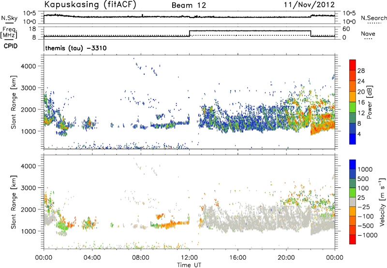Click the 16:00 time axis tick label
The width and height of the screenshot is (387, 268).
point(238,258)
